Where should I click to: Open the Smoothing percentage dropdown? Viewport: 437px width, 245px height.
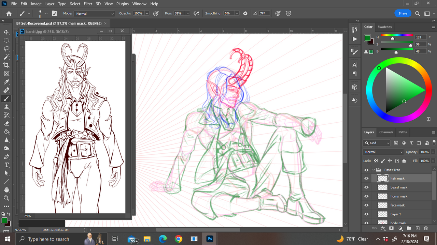coord(237,14)
